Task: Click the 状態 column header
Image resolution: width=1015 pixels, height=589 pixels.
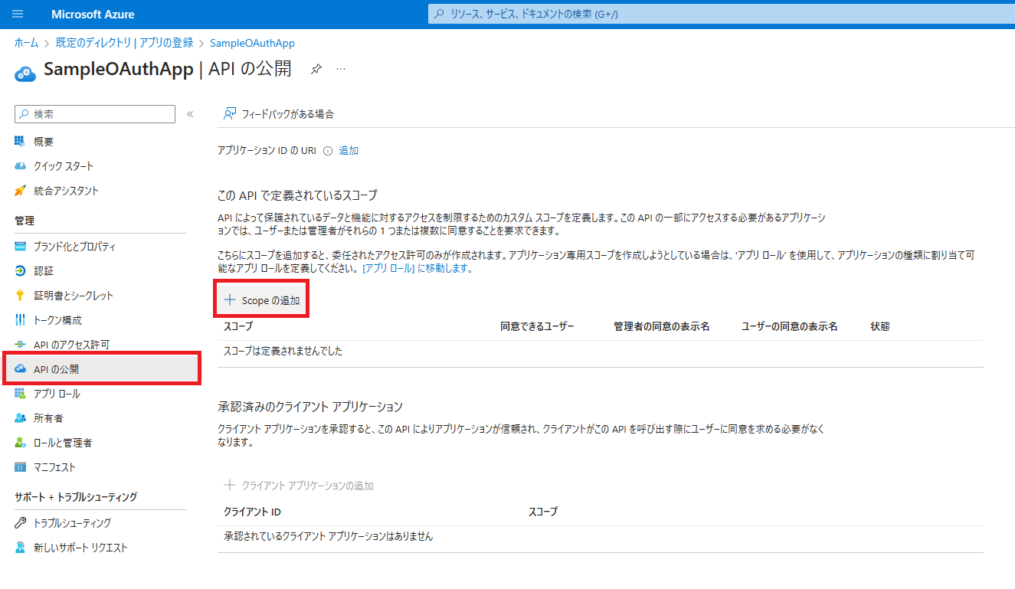Action: click(x=880, y=326)
